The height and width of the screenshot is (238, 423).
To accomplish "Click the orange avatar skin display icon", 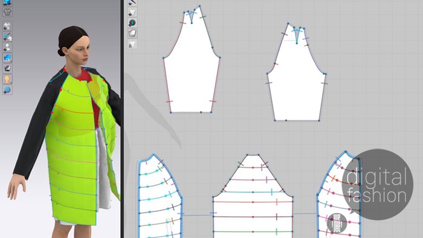I will [7, 79].
